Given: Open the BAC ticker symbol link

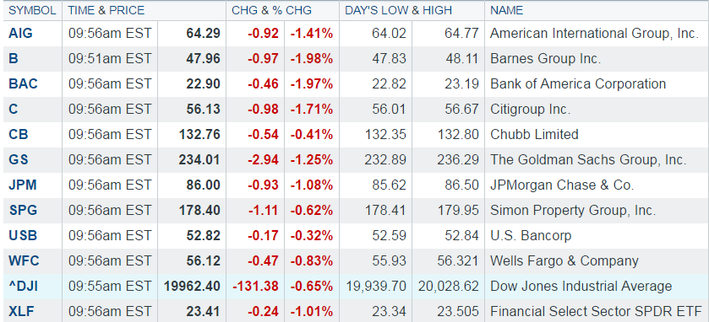Looking at the screenshot, I should [23, 84].
